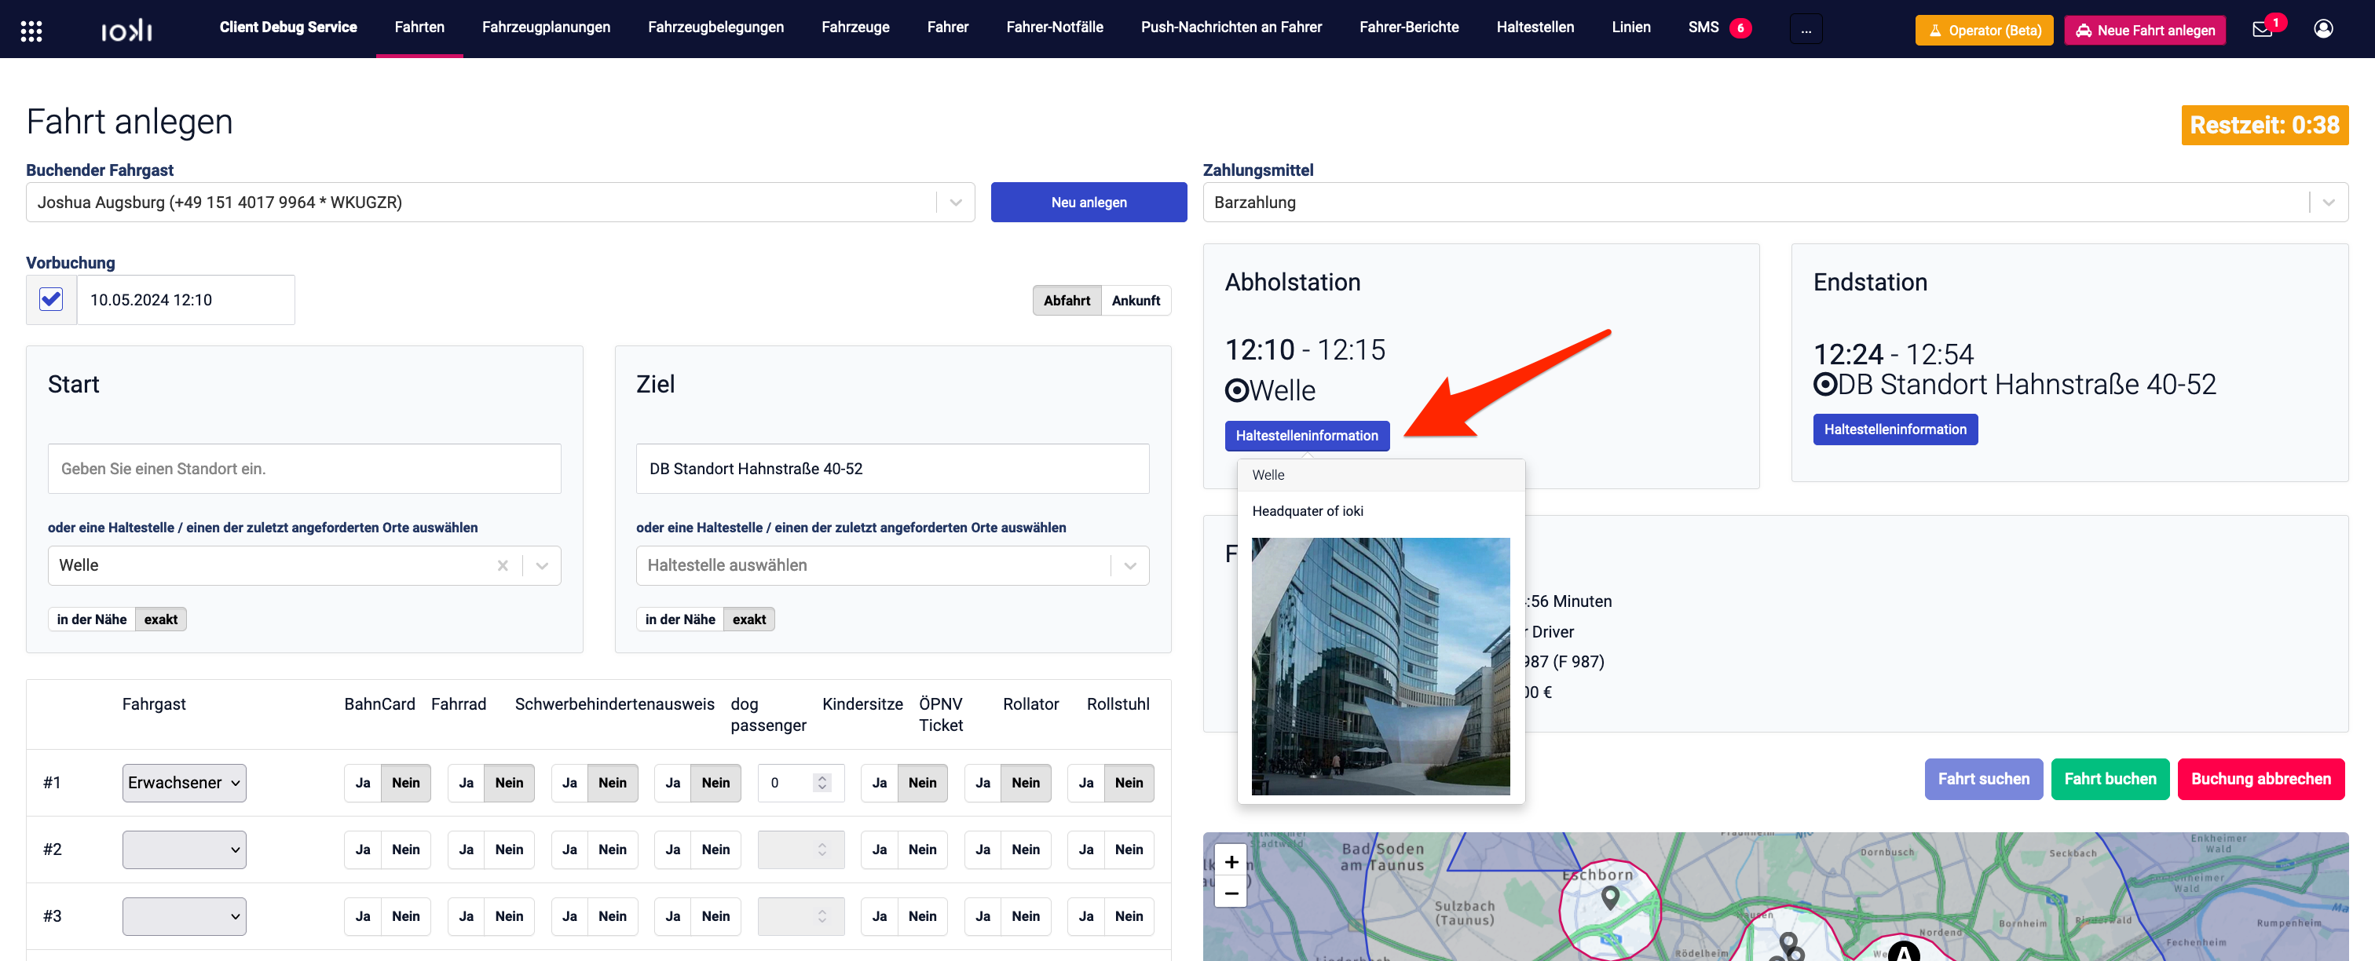Select Abfahrt time mode
The image size is (2375, 961).
(x=1067, y=301)
